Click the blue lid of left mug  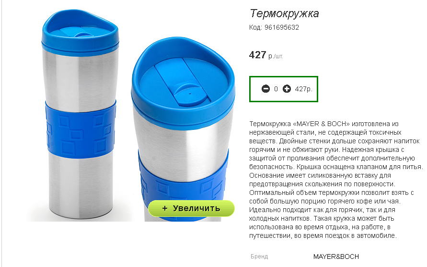pos(81,31)
